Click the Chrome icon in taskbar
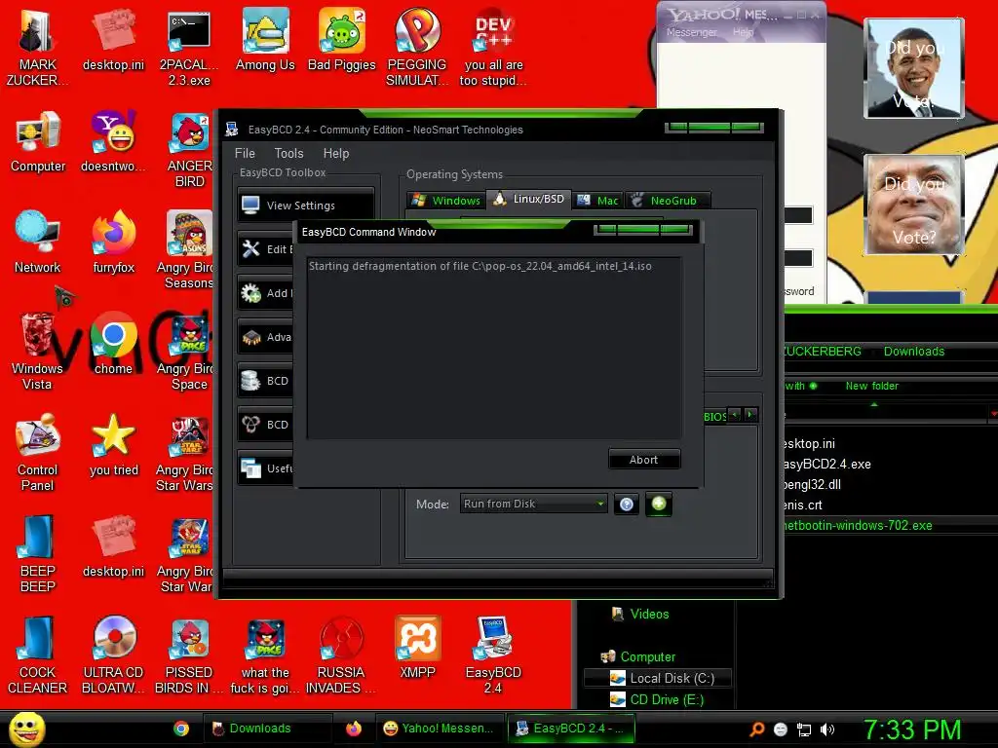The height and width of the screenshot is (748, 998). pyautogui.click(x=181, y=729)
